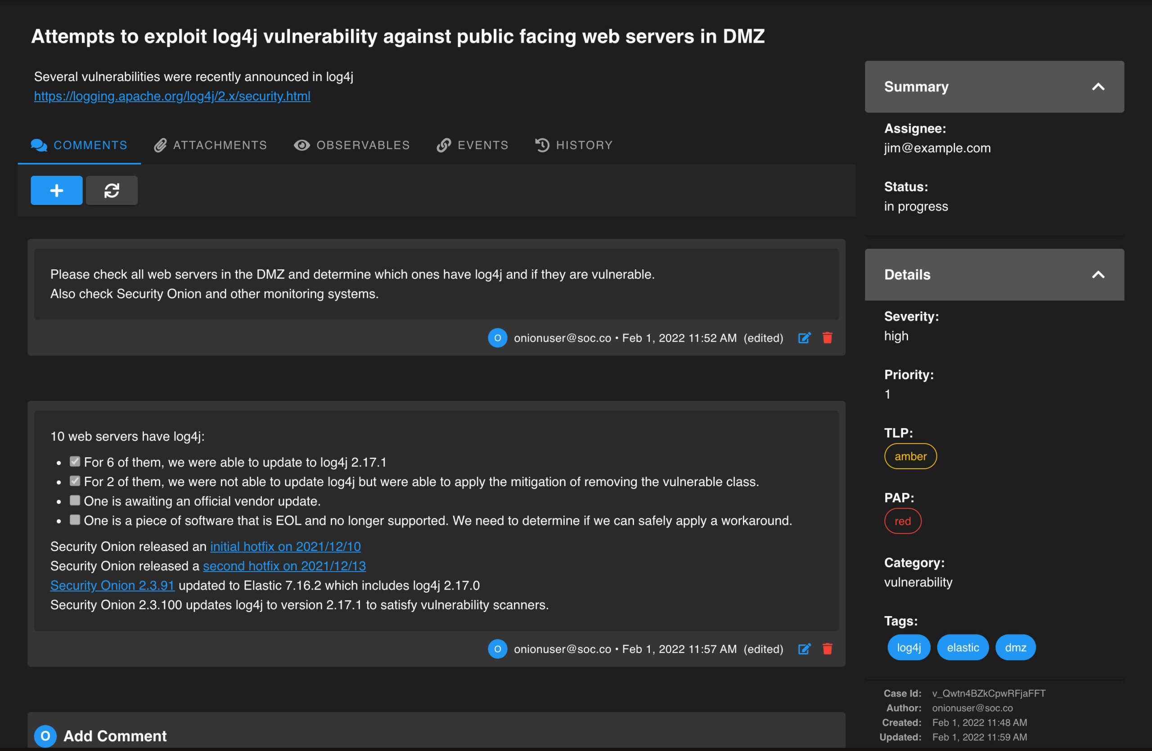Click the refresh comments icon button
Screen dimensions: 1152x751
(x=112, y=190)
